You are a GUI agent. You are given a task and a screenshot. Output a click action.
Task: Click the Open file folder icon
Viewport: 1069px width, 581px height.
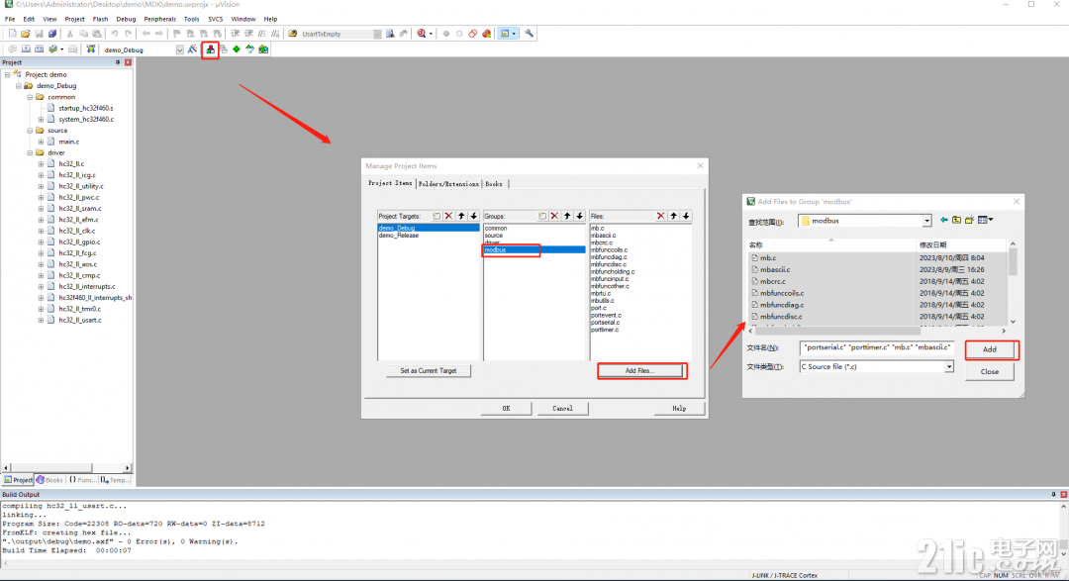25,34
